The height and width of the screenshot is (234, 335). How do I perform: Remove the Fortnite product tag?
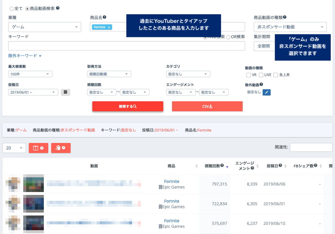point(109,27)
